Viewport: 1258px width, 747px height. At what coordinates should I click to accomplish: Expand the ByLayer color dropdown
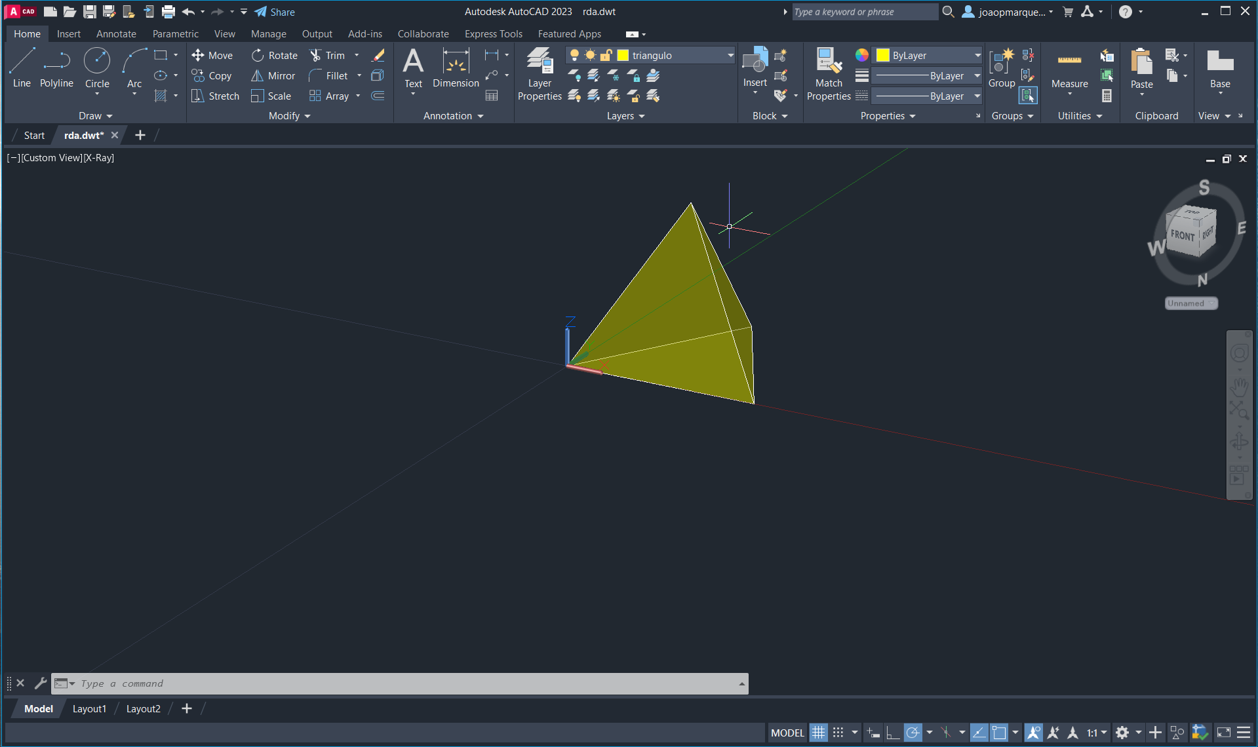(x=977, y=56)
